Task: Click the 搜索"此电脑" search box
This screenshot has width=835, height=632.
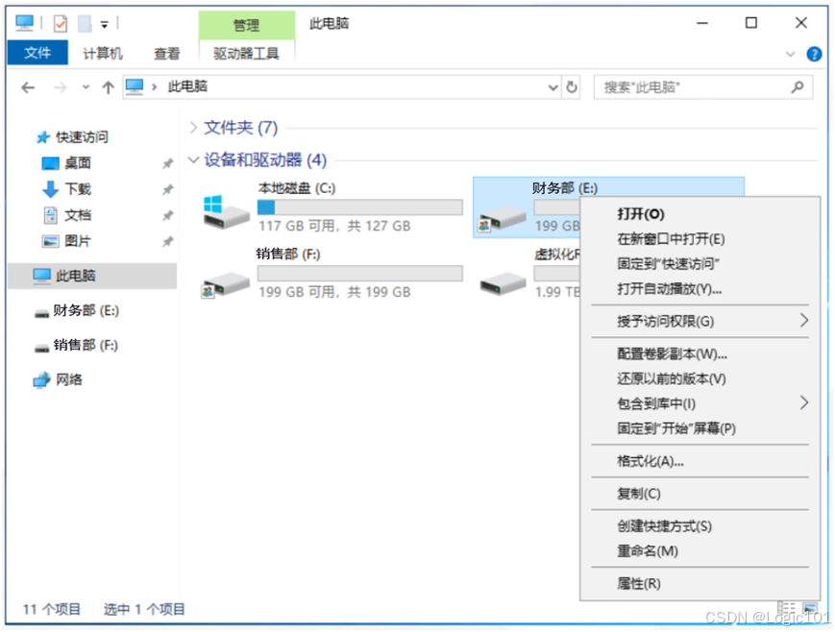Action: pyautogui.click(x=703, y=87)
